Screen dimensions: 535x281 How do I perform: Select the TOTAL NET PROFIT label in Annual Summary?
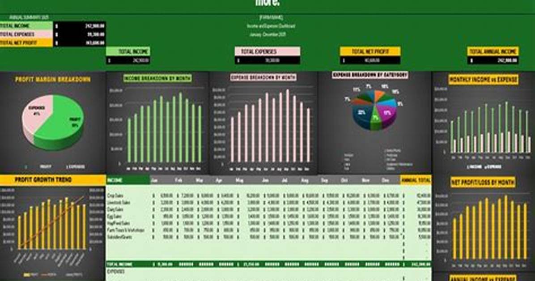point(26,43)
